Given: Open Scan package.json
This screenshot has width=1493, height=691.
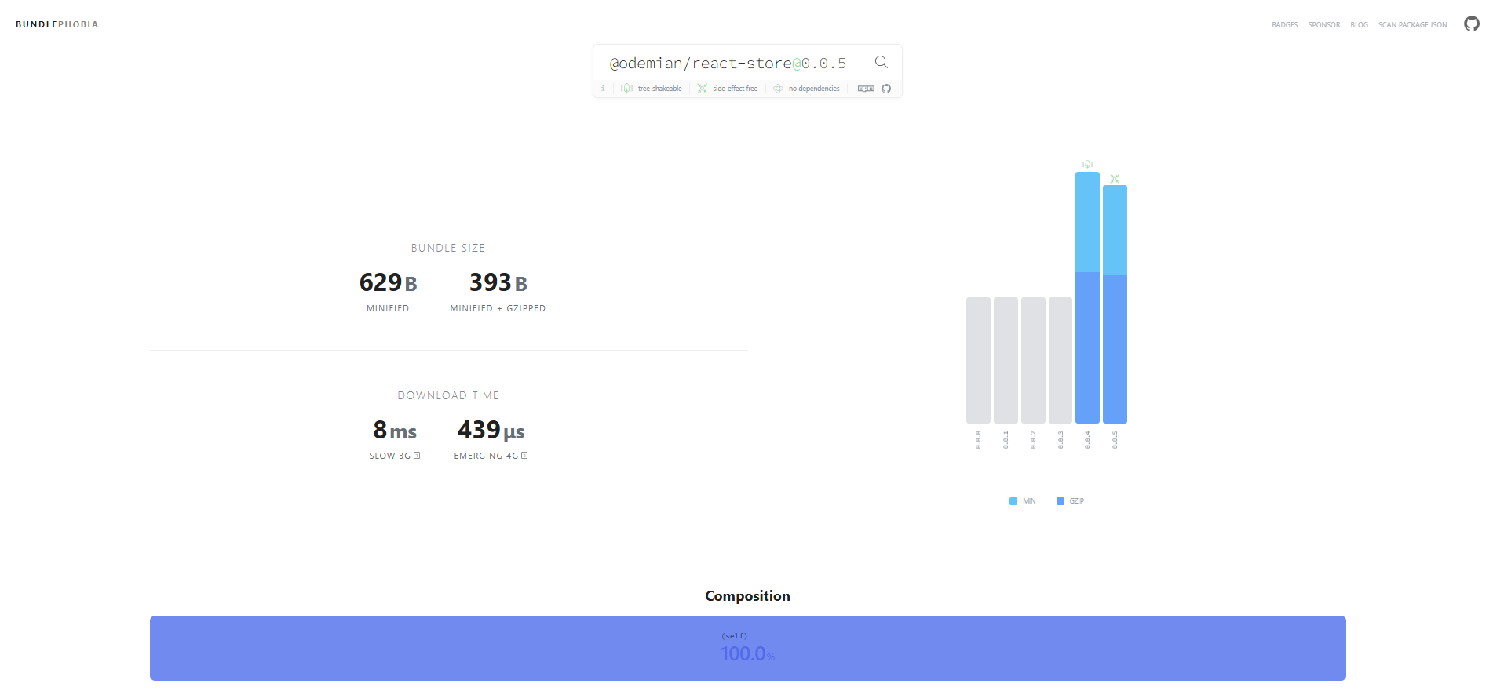Looking at the screenshot, I should [x=1412, y=25].
